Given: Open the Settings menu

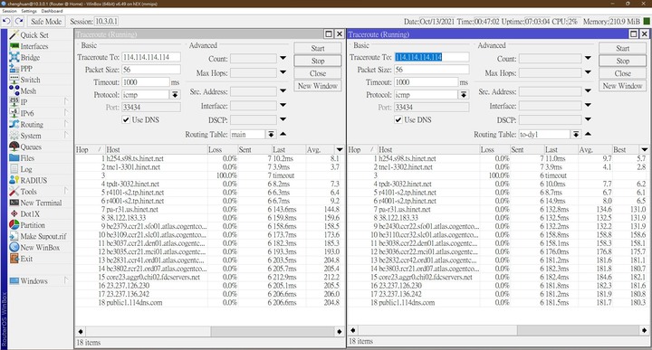Looking at the screenshot, I should click(29, 11).
